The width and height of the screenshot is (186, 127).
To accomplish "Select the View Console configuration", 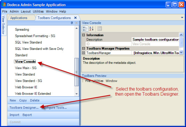I will 25,61.
